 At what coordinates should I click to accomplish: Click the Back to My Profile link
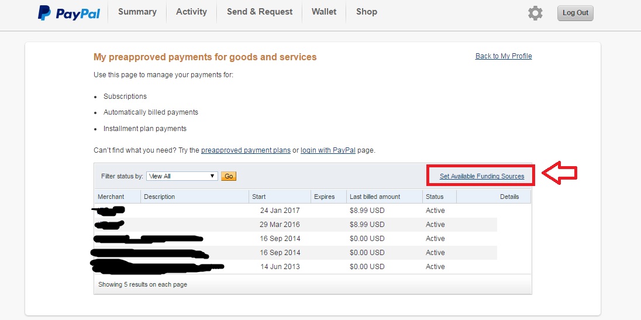[x=503, y=56]
